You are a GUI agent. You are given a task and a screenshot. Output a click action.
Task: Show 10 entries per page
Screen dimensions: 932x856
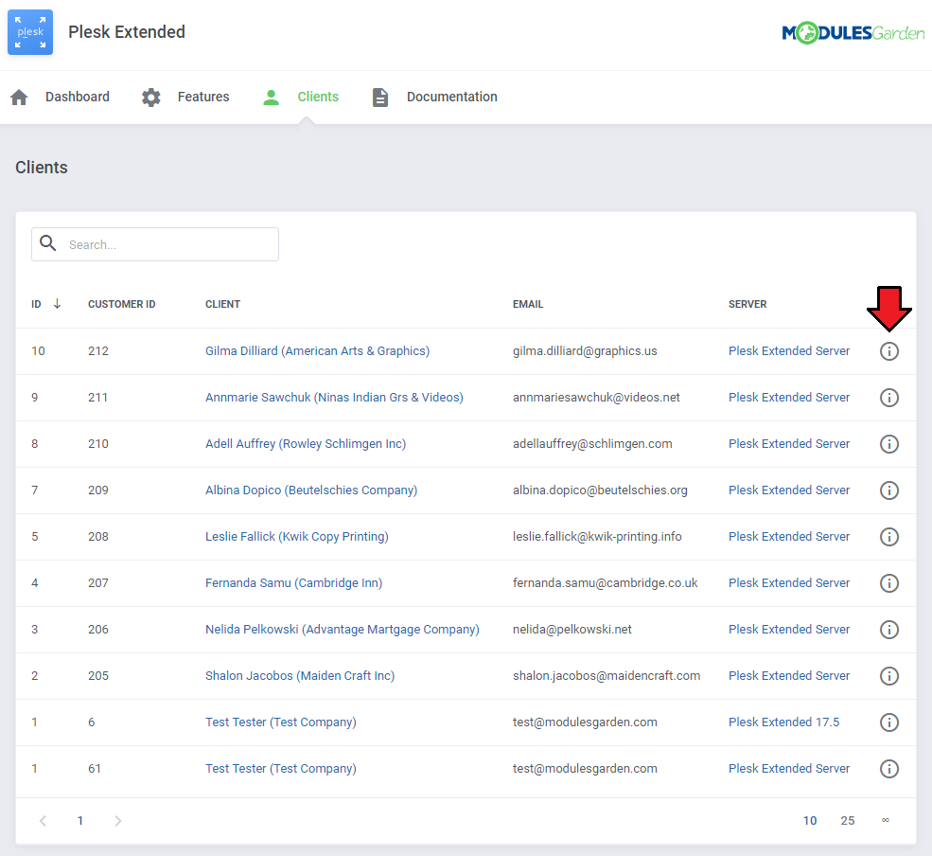(810, 821)
